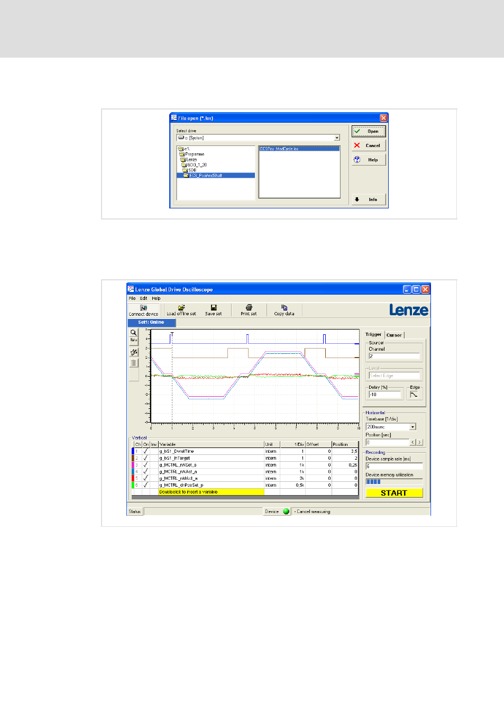Click variable name g_MCTRL_nNAct_a
Viewport: 504px width, 713px height.
pos(178,471)
